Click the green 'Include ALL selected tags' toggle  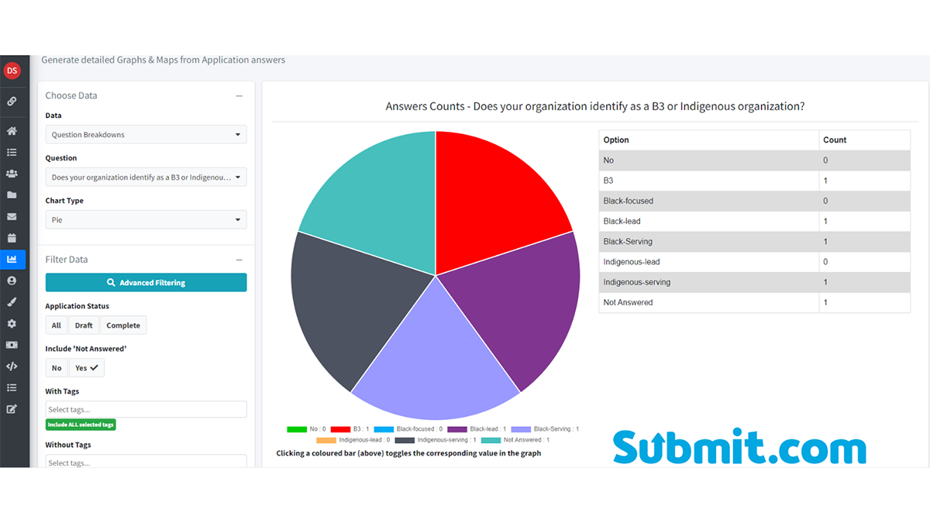pos(81,425)
